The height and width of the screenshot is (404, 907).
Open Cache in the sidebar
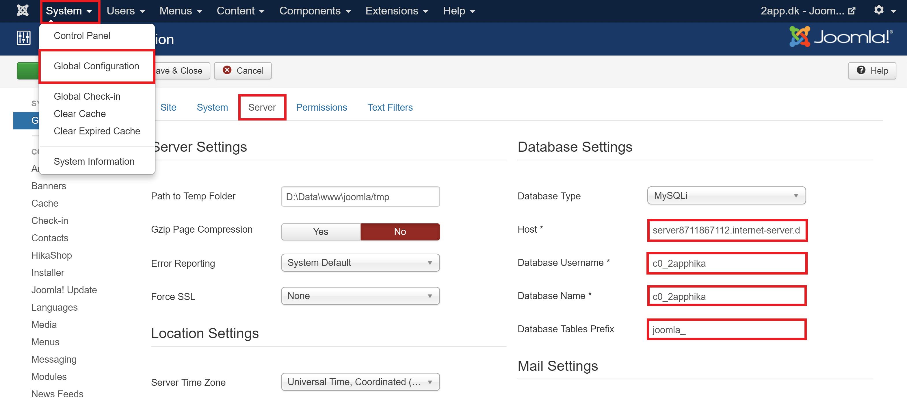[x=45, y=203]
